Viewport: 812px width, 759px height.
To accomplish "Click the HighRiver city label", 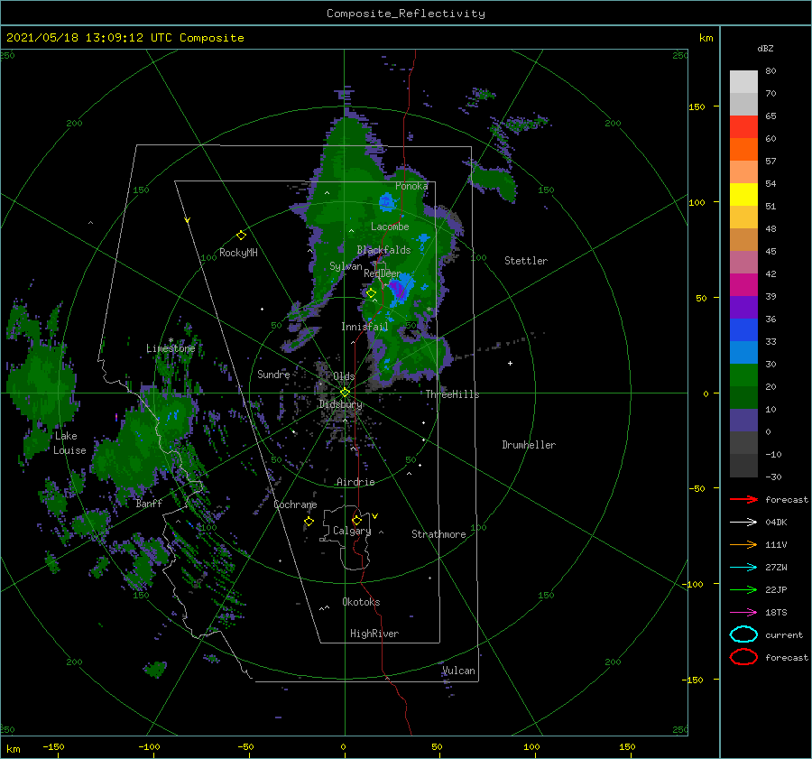I will (374, 634).
